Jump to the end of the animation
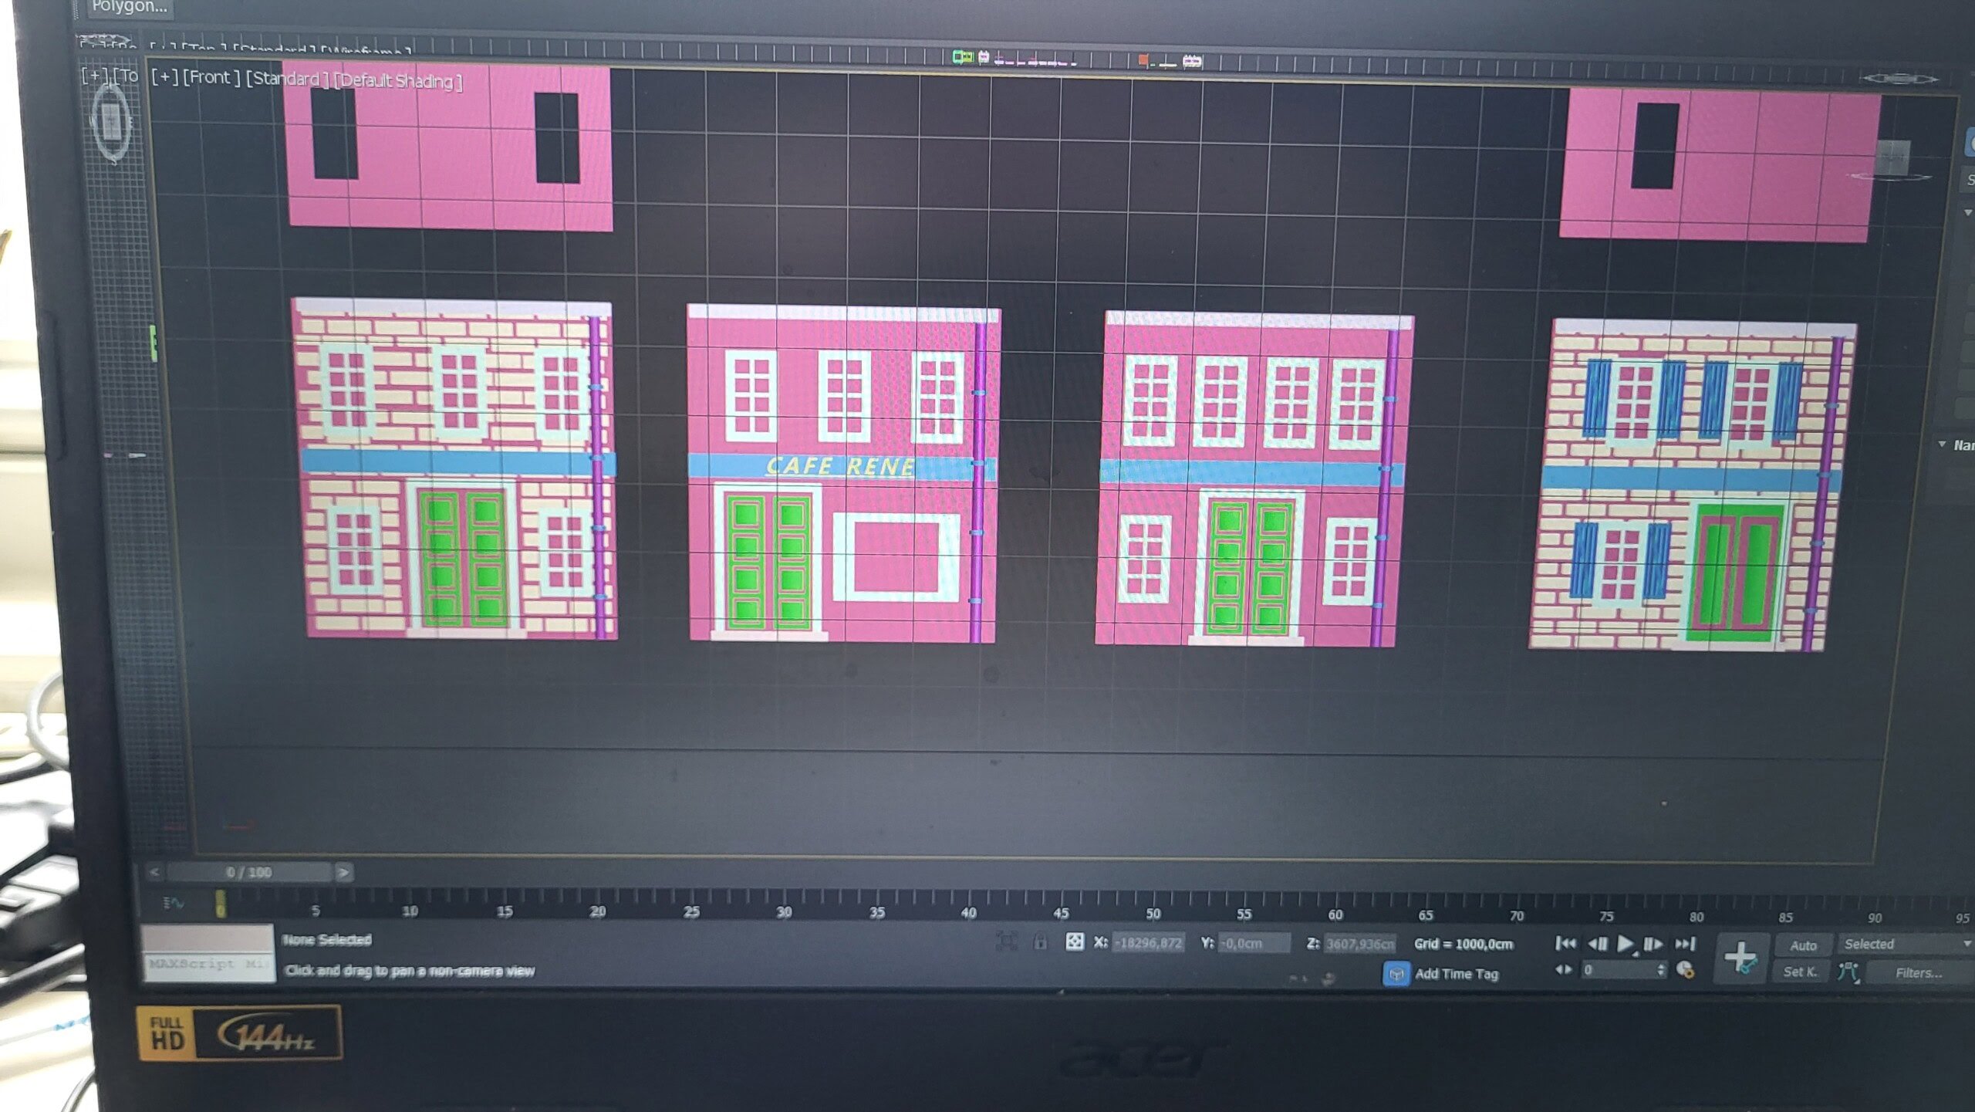Screen dimensions: 1975x1112 1685,943
